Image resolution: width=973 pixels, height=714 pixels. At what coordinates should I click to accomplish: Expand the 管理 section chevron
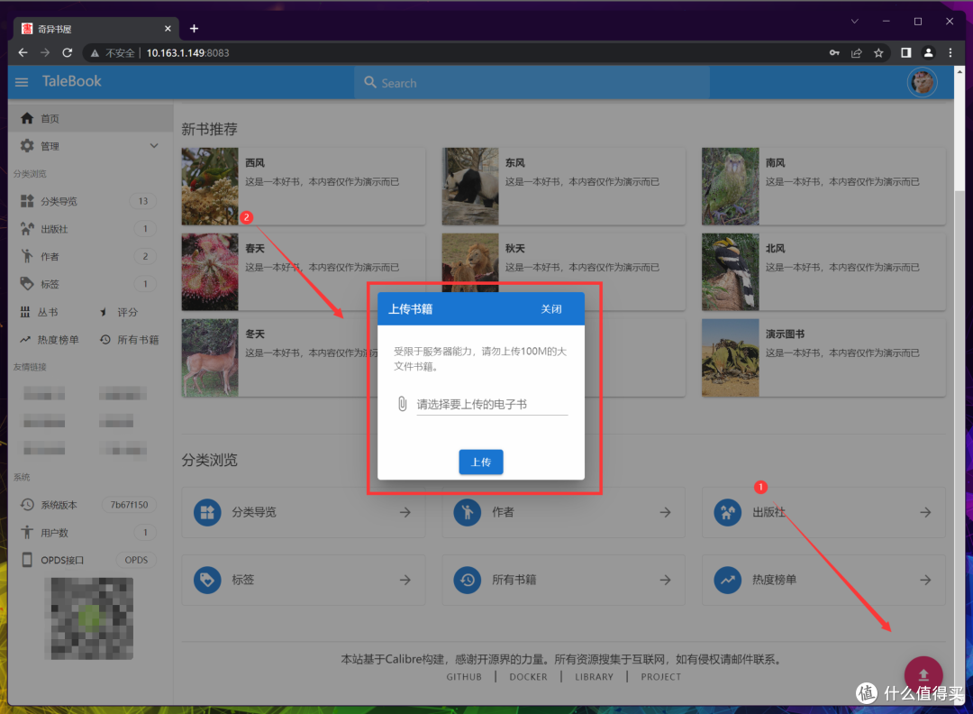154,146
